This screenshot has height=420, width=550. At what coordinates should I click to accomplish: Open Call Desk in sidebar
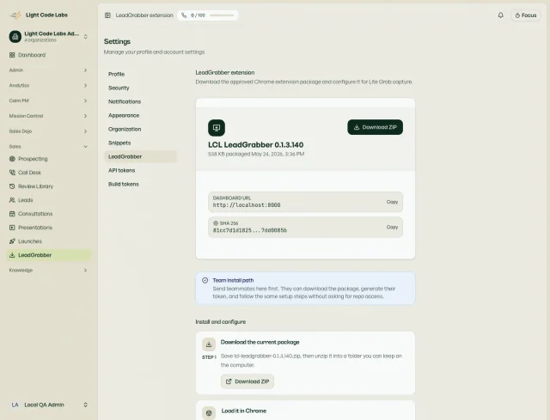[48, 173]
